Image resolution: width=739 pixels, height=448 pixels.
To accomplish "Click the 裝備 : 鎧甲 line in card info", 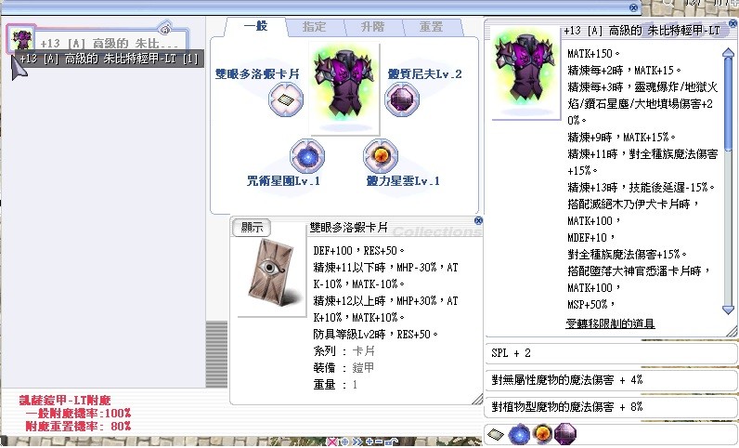I will (344, 368).
